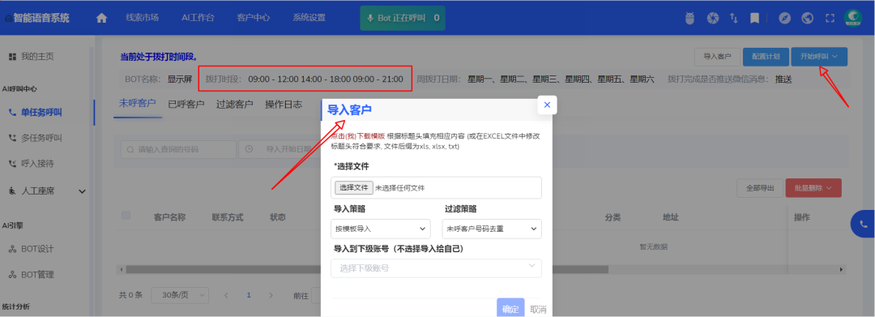Open the 开始呼叫 dropdown button

coord(819,57)
